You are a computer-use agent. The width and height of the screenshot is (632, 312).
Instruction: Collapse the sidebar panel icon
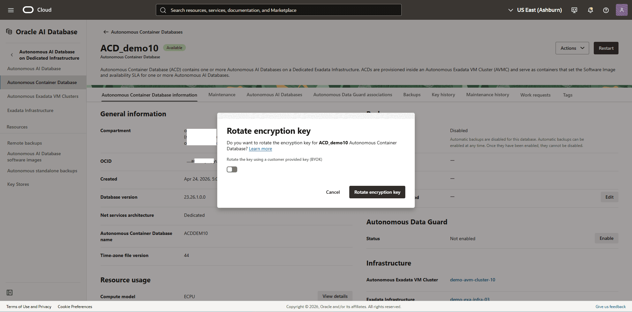[10, 293]
